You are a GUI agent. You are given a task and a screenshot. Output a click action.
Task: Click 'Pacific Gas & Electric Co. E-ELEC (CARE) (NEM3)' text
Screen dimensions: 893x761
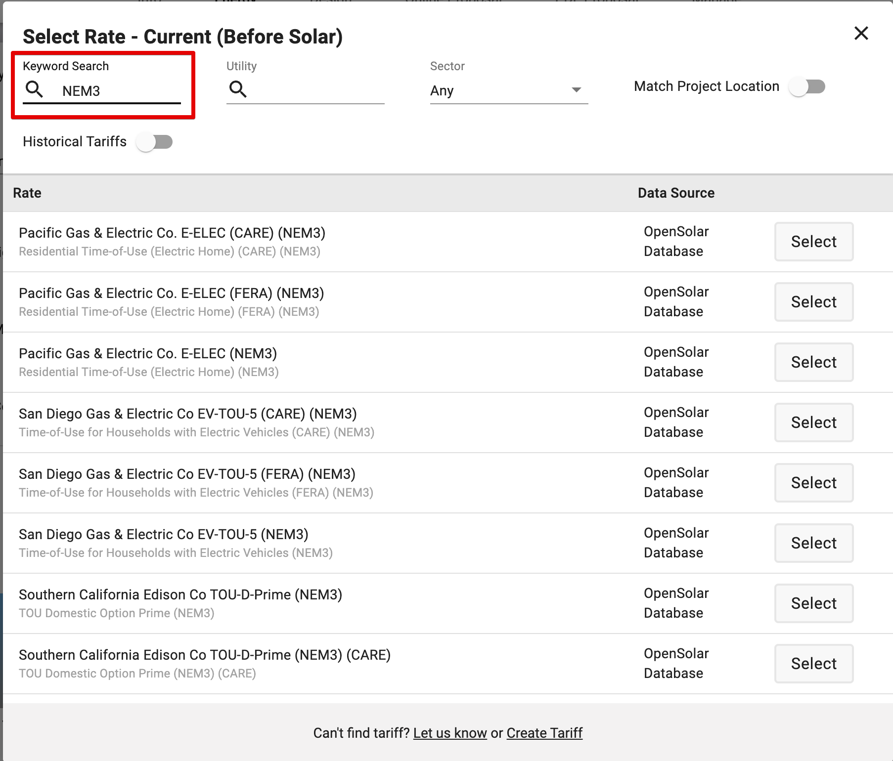[x=172, y=233]
